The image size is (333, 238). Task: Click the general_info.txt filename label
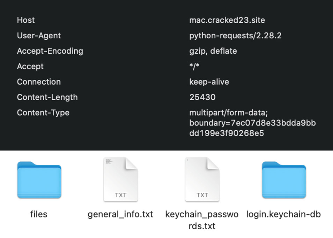120,214
